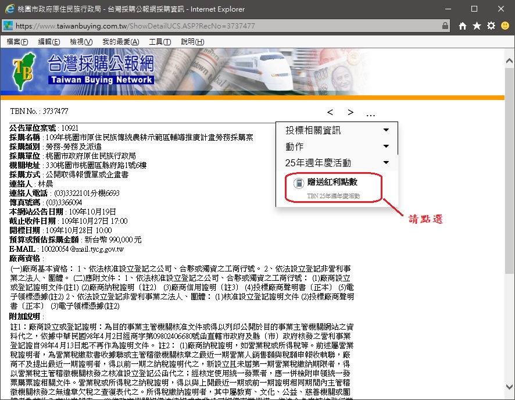Click scrollbar up arrow

pos(509,60)
